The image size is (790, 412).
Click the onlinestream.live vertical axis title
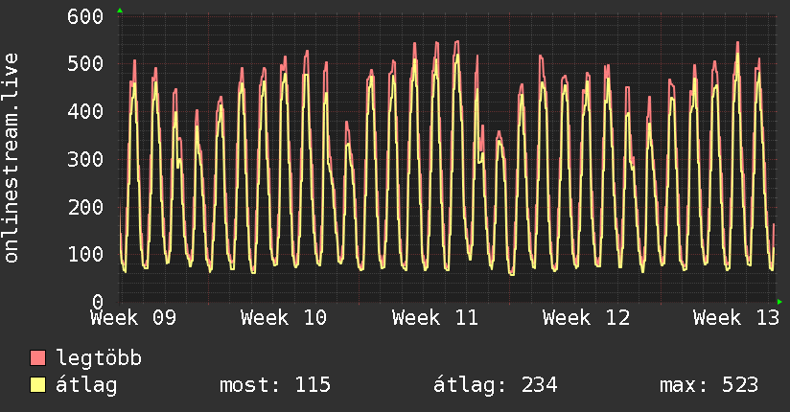pos(11,158)
